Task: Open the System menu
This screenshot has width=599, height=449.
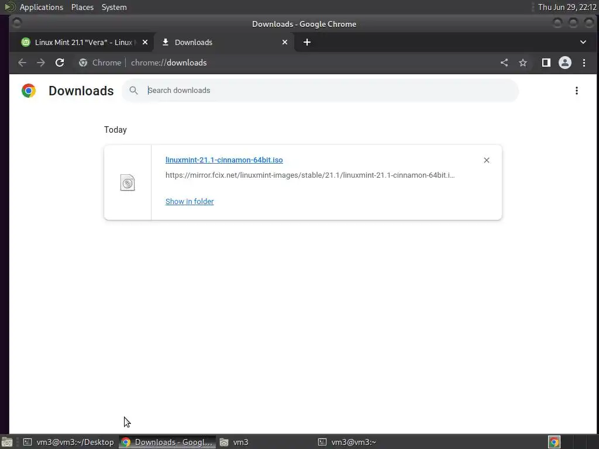Action: (114, 7)
